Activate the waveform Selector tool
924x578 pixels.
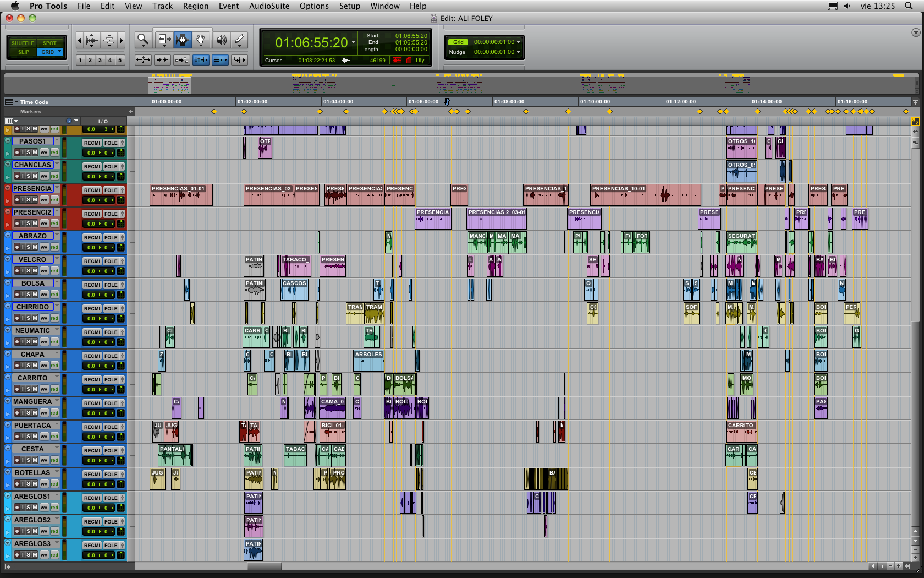(x=183, y=40)
